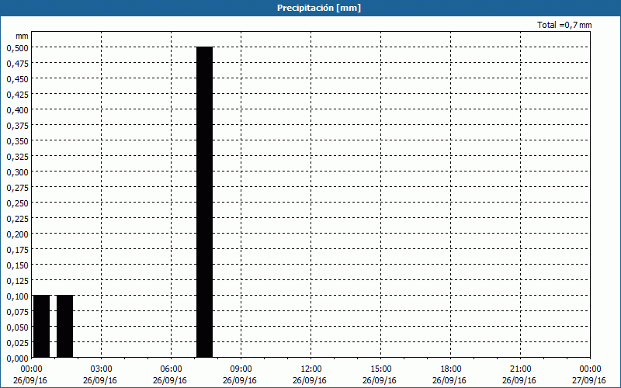
Task: Click the 0,200 y-axis label
Action: pyautogui.click(x=17, y=234)
